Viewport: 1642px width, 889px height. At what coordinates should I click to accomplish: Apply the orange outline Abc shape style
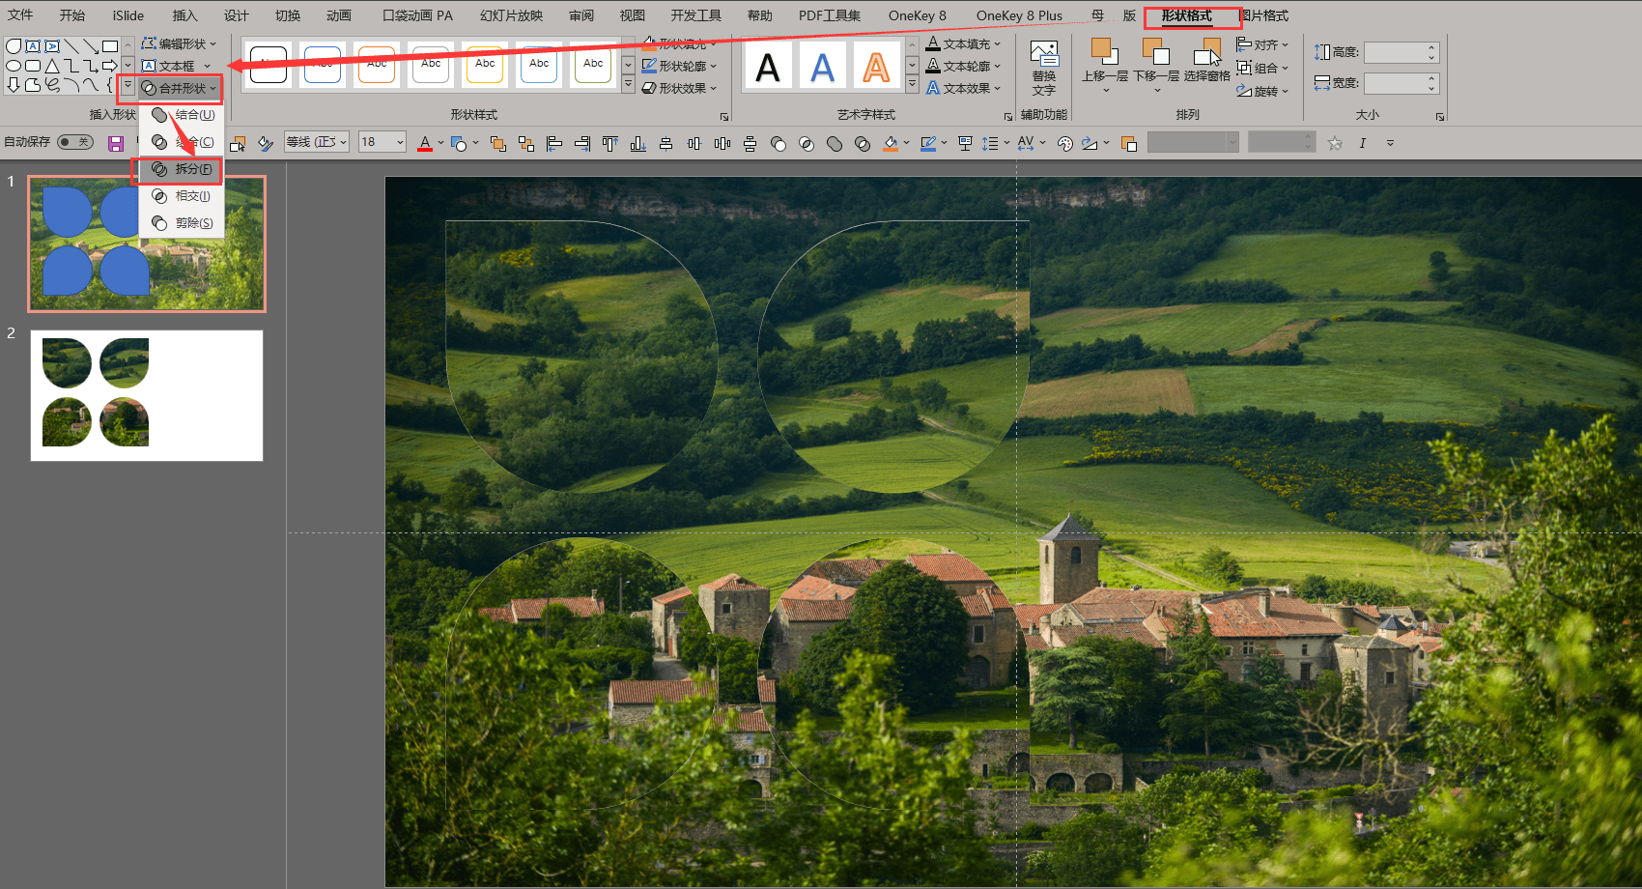point(377,65)
